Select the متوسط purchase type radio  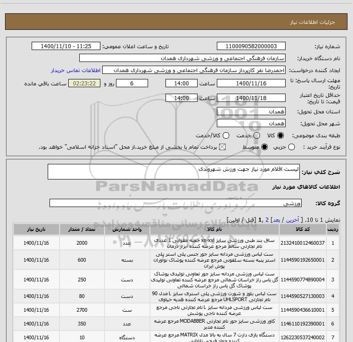tap(265, 147)
